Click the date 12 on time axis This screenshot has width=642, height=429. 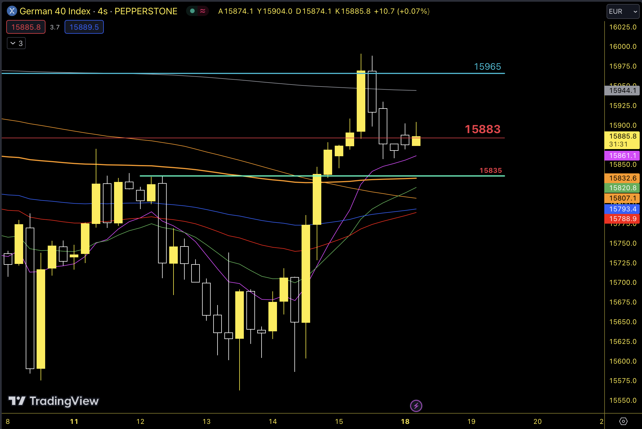[x=140, y=421]
